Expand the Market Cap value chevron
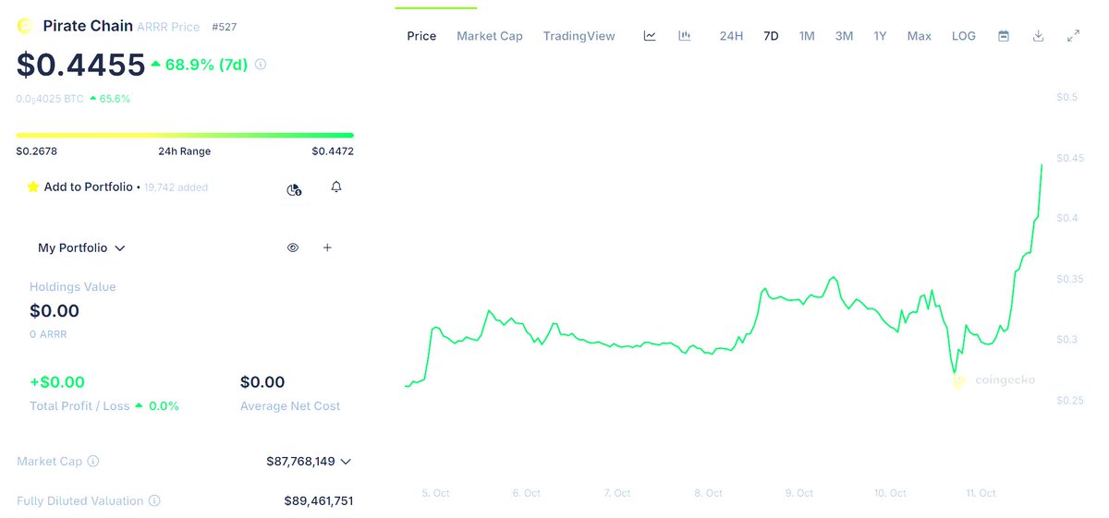Image resolution: width=1109 pixels, height=518 pixels. tap(346, 461)
